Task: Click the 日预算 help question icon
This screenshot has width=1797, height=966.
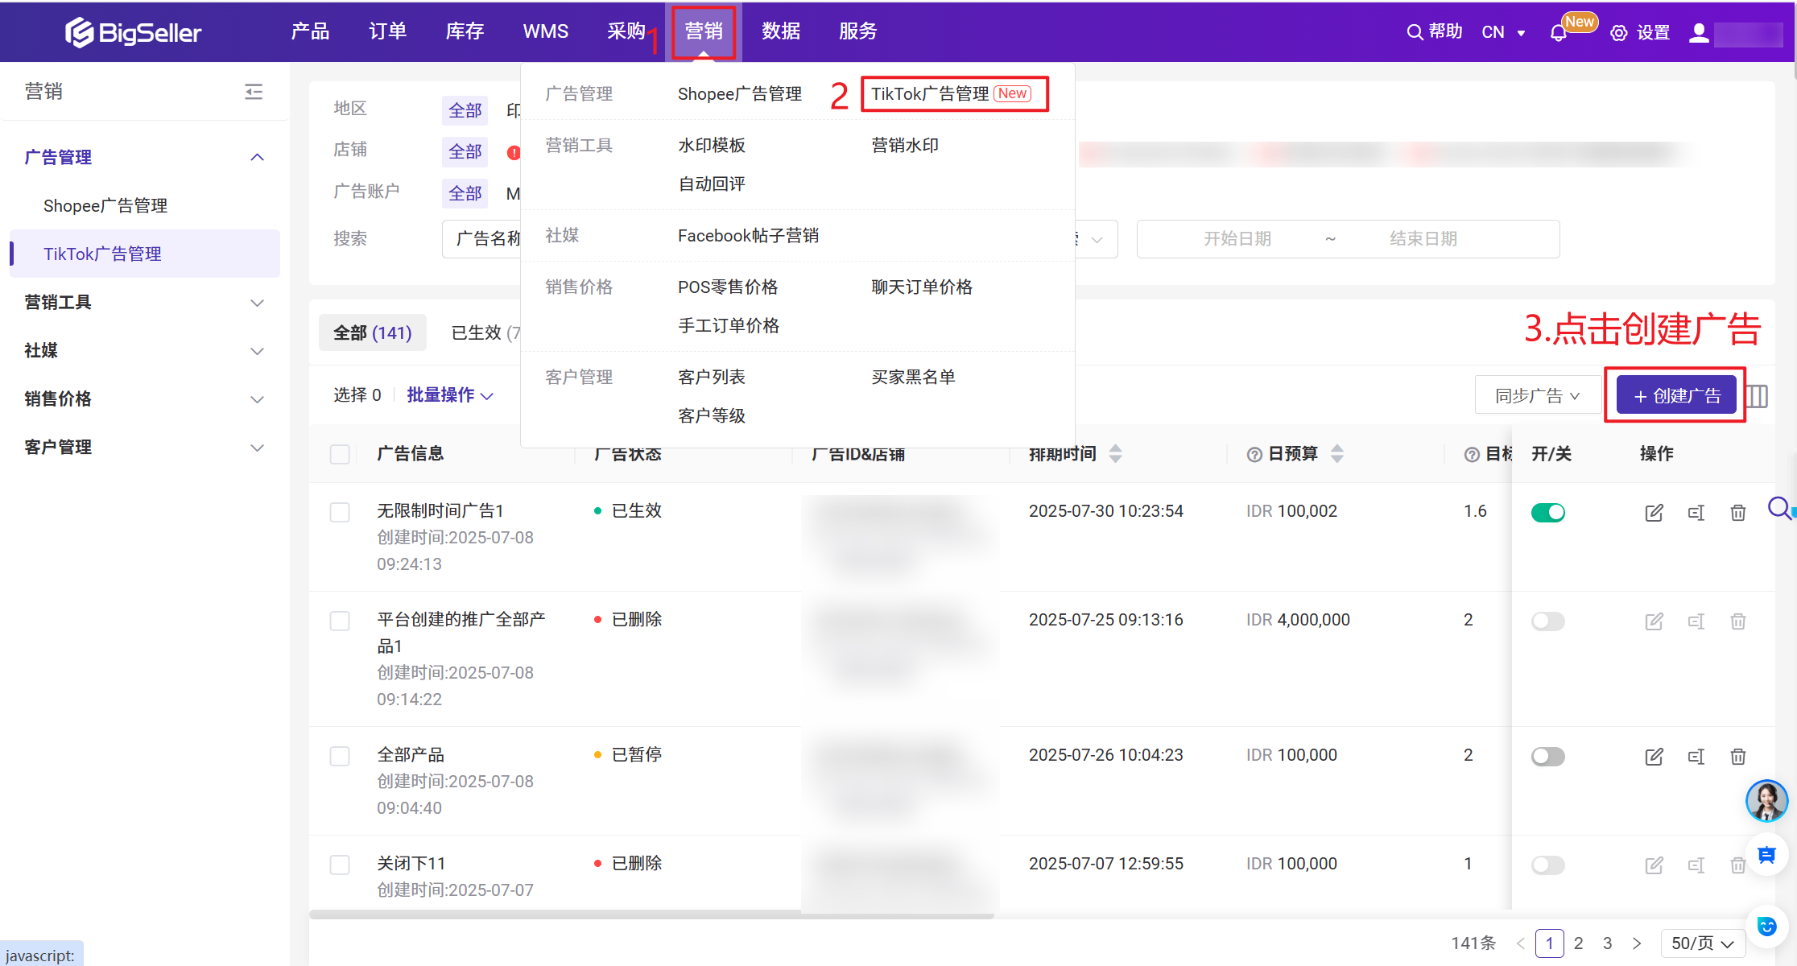Action: (x=1254, y=454)
